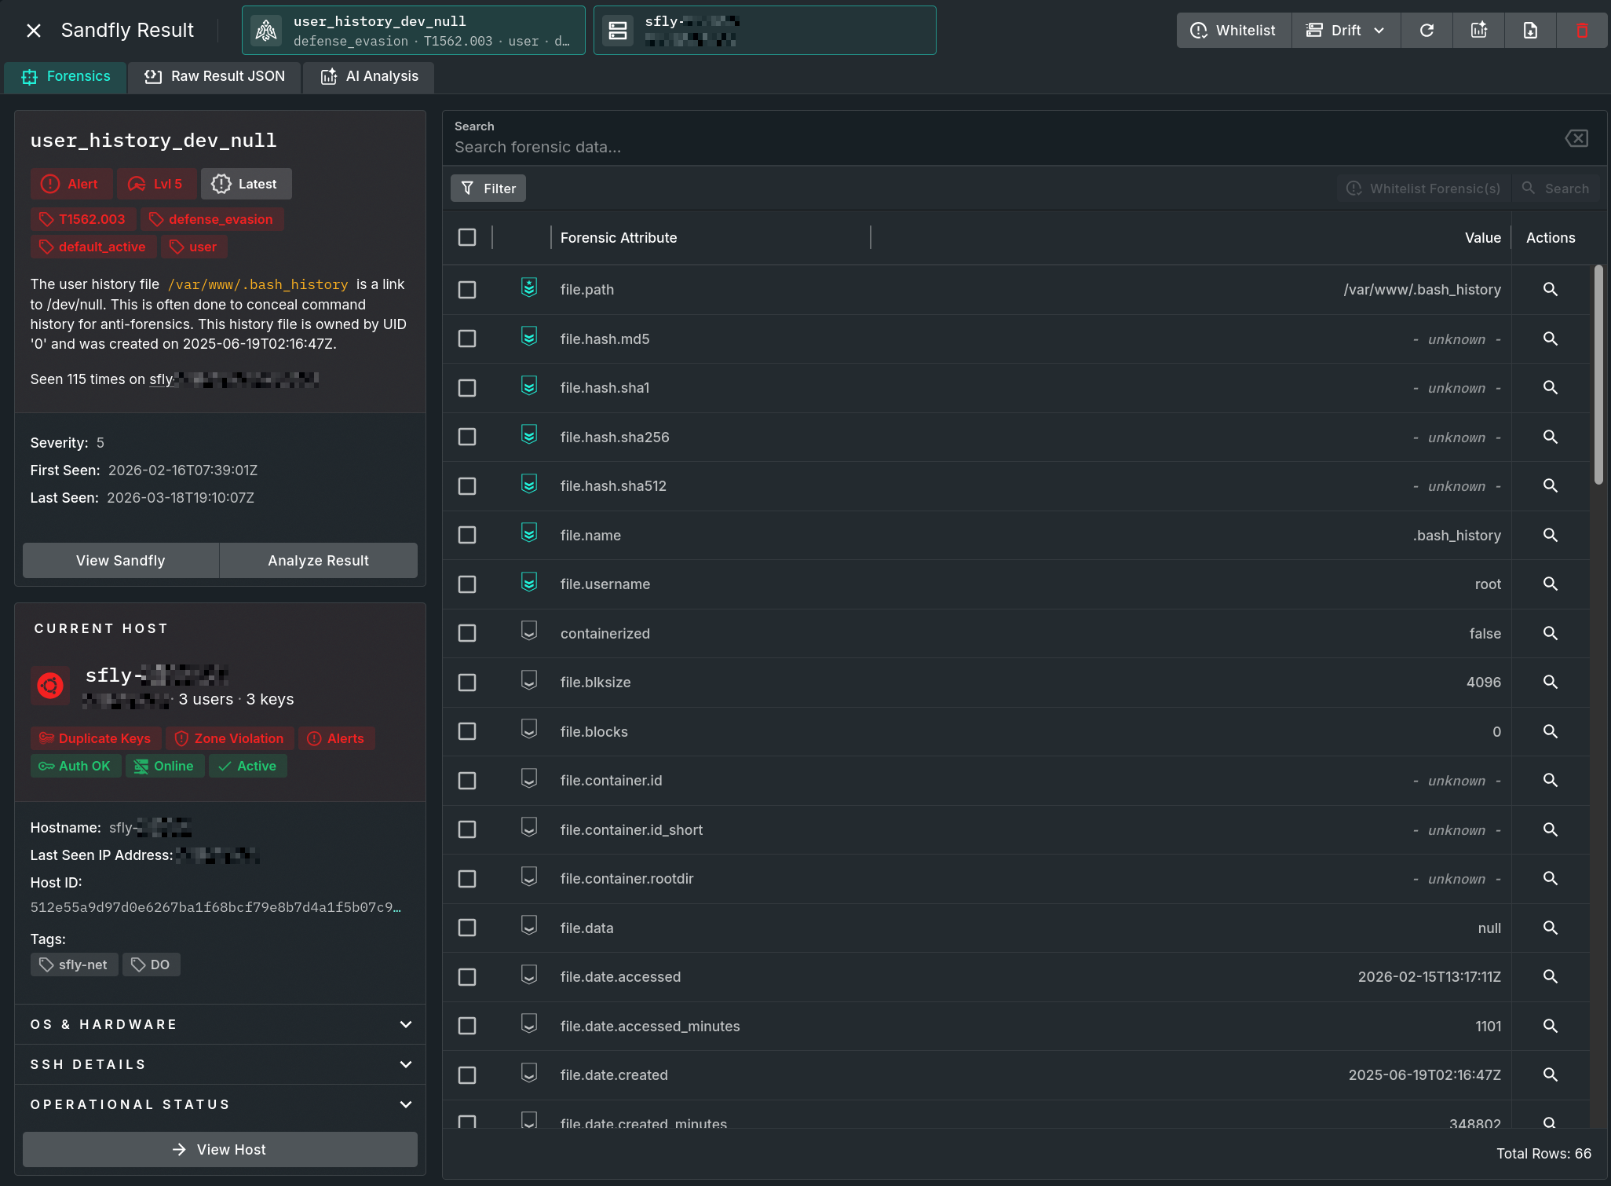This screenshot has width=1611, height=1186.
Task: Tick the checkbox for file.hash.md5 row
Action: click(x=467, y=339)
